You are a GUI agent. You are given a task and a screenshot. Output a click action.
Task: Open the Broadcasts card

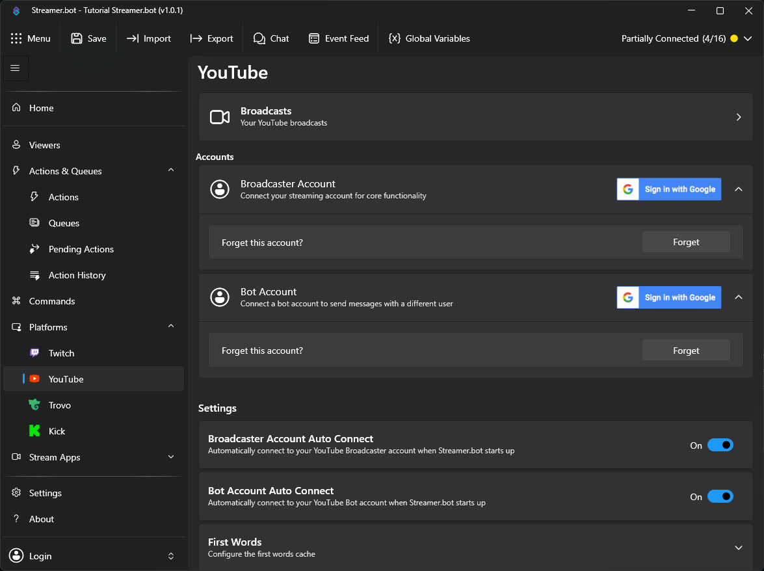pyautogui.click(x=475, y=116)
